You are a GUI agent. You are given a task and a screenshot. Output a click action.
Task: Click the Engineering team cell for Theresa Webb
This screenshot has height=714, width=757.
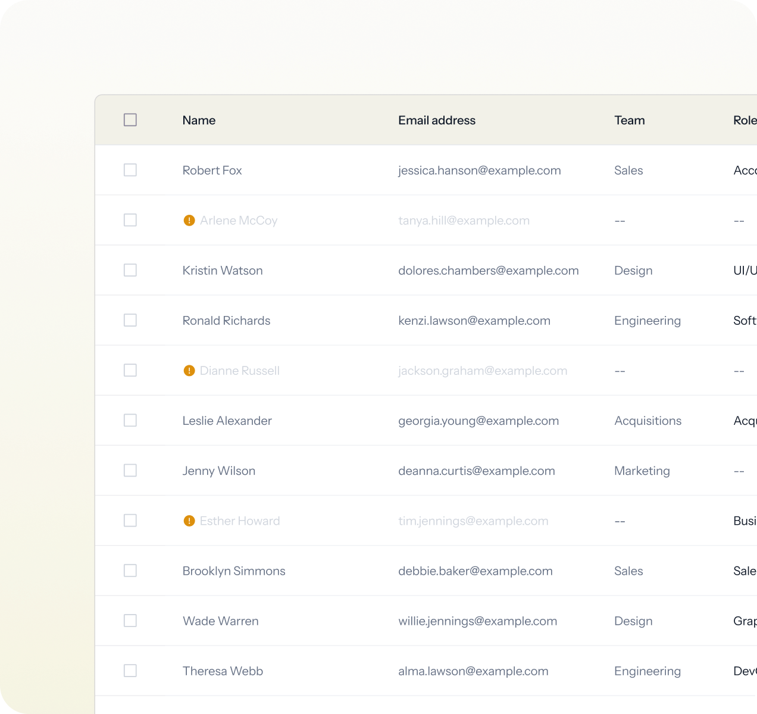647,672
